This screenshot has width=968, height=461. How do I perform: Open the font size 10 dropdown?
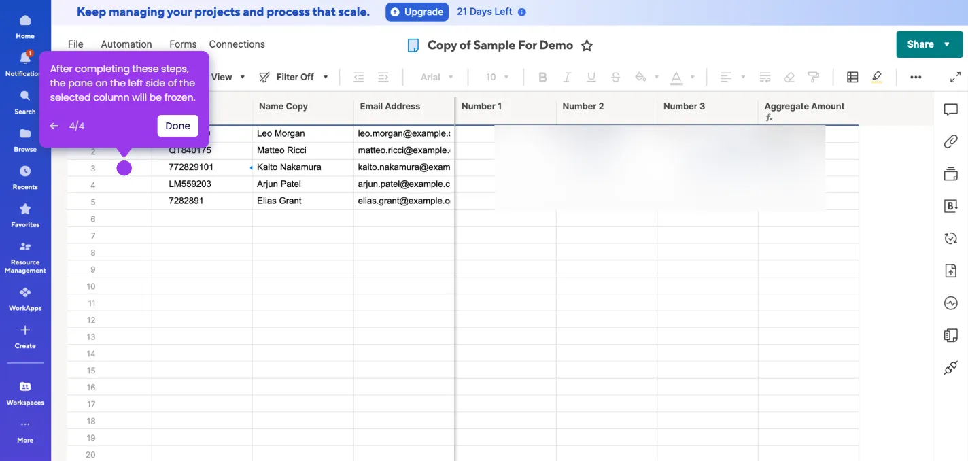[498, 77]
